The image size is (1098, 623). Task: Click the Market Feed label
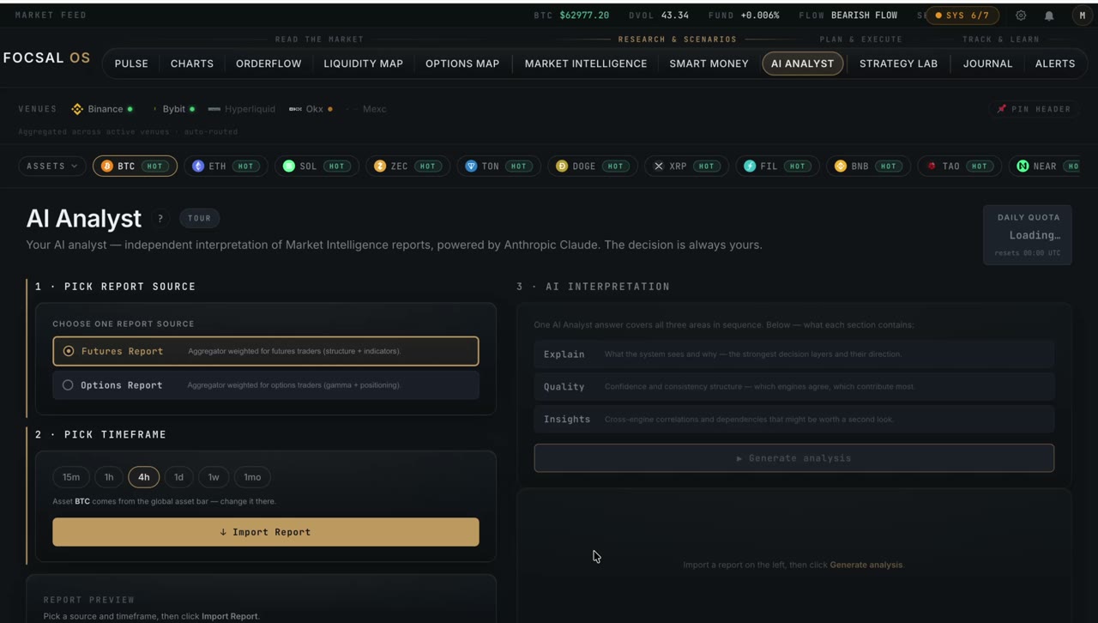[x=51, y=15]
